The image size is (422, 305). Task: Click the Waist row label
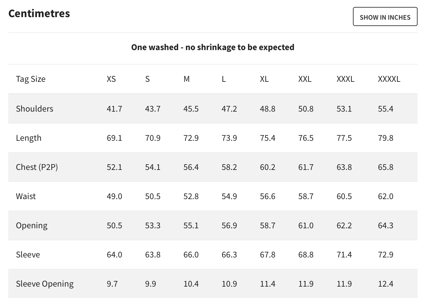pos(26,196)
